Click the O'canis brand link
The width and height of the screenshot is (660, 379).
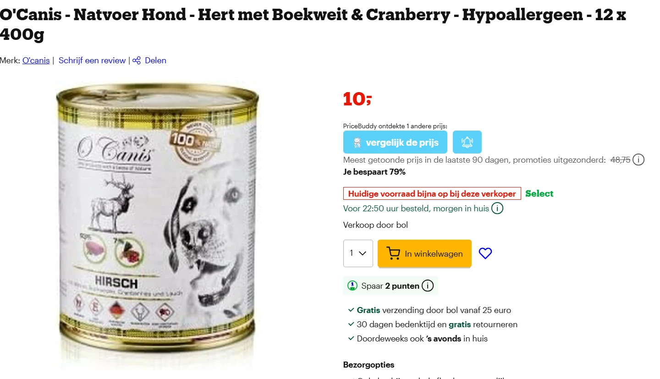coord(36,60)
